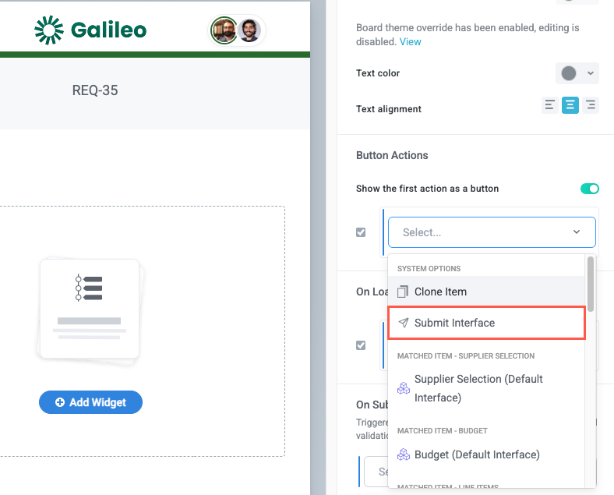This screenshot has height=495, width=614.
Task: Click the Clone Item copy icon
Action: tap(403, 292)
